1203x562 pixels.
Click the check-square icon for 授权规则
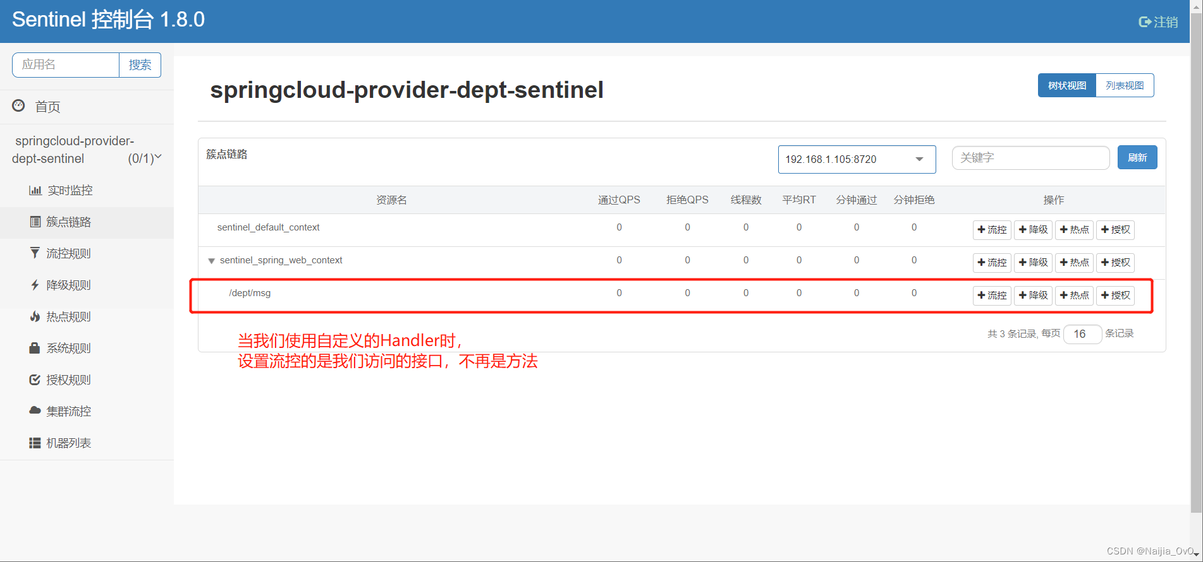tap(35, 380)
